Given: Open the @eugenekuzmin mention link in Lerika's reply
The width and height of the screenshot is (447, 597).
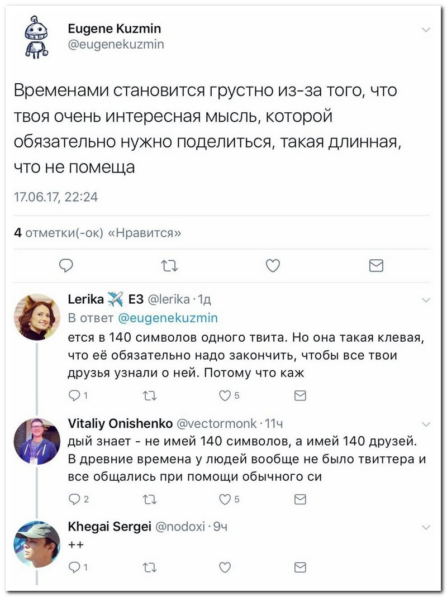Looking at the screenshot, I should 168,318.
